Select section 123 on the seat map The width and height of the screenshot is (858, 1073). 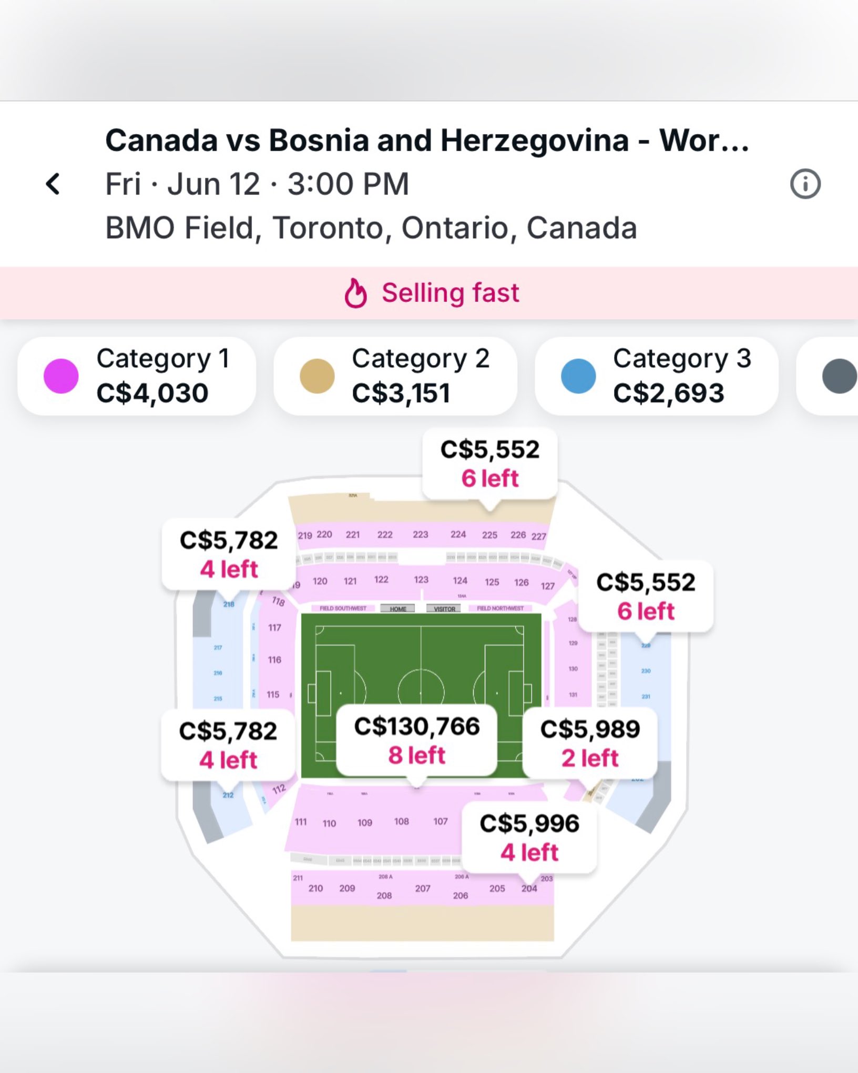coord(421,580)
